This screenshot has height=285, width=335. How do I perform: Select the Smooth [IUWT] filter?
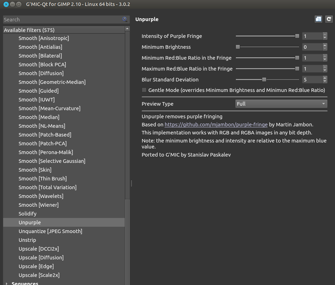pyautogui.click(x=64, y=100)
